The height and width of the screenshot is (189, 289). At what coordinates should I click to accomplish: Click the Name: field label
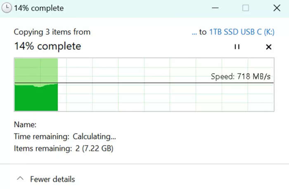[x=25, y=124]
